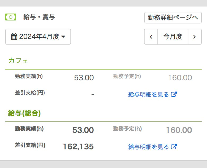Image resolution: width=207 pixels, height=168 pixels.
Task: Click the 勤務予定(h) label under 給与(総合)
Action: click(x=127, y=129)
